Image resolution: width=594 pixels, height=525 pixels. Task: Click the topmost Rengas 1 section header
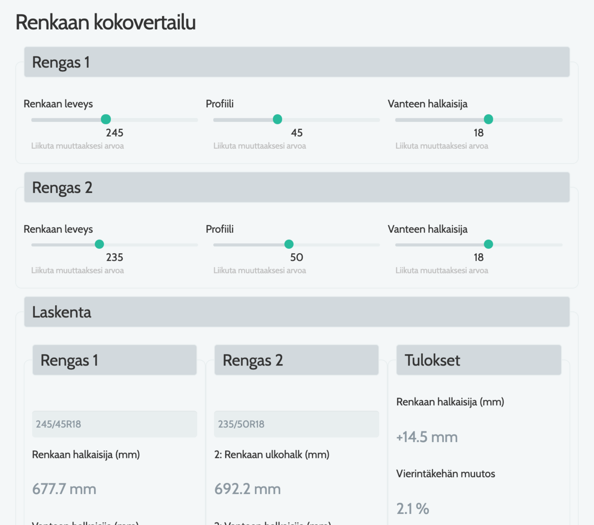297,62
